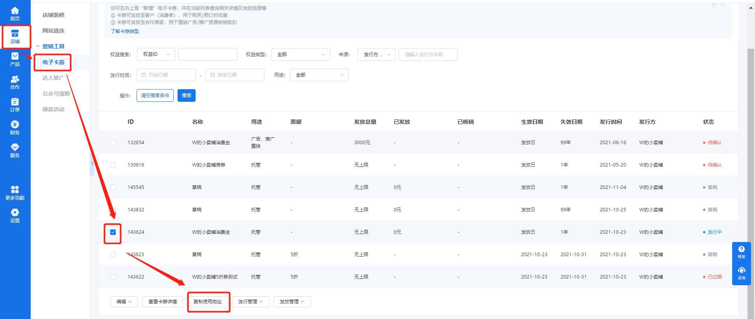The height and width of the screenshot is (319, 755).
Task: Click the blue 搜索 button
Action: point(187,95)
